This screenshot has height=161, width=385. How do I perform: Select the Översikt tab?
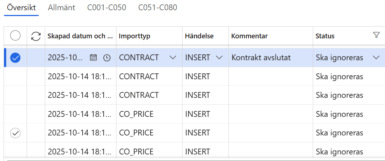22,7
